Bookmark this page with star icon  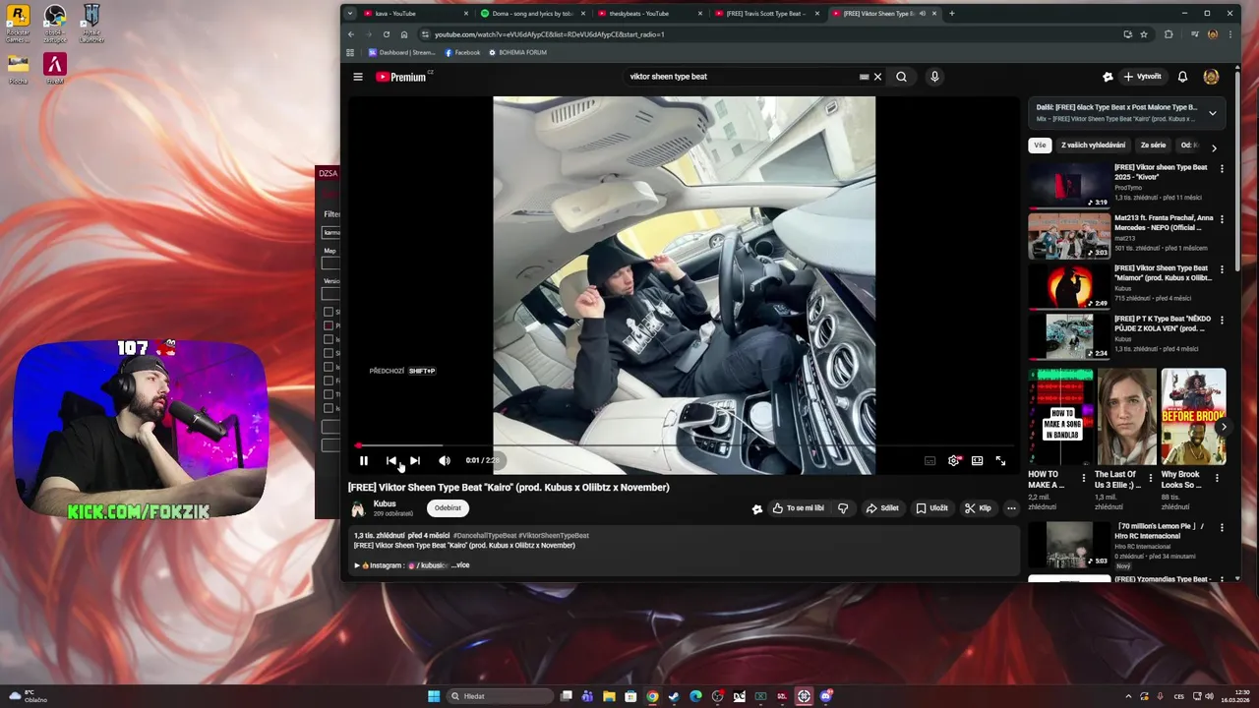[1144, 34]
